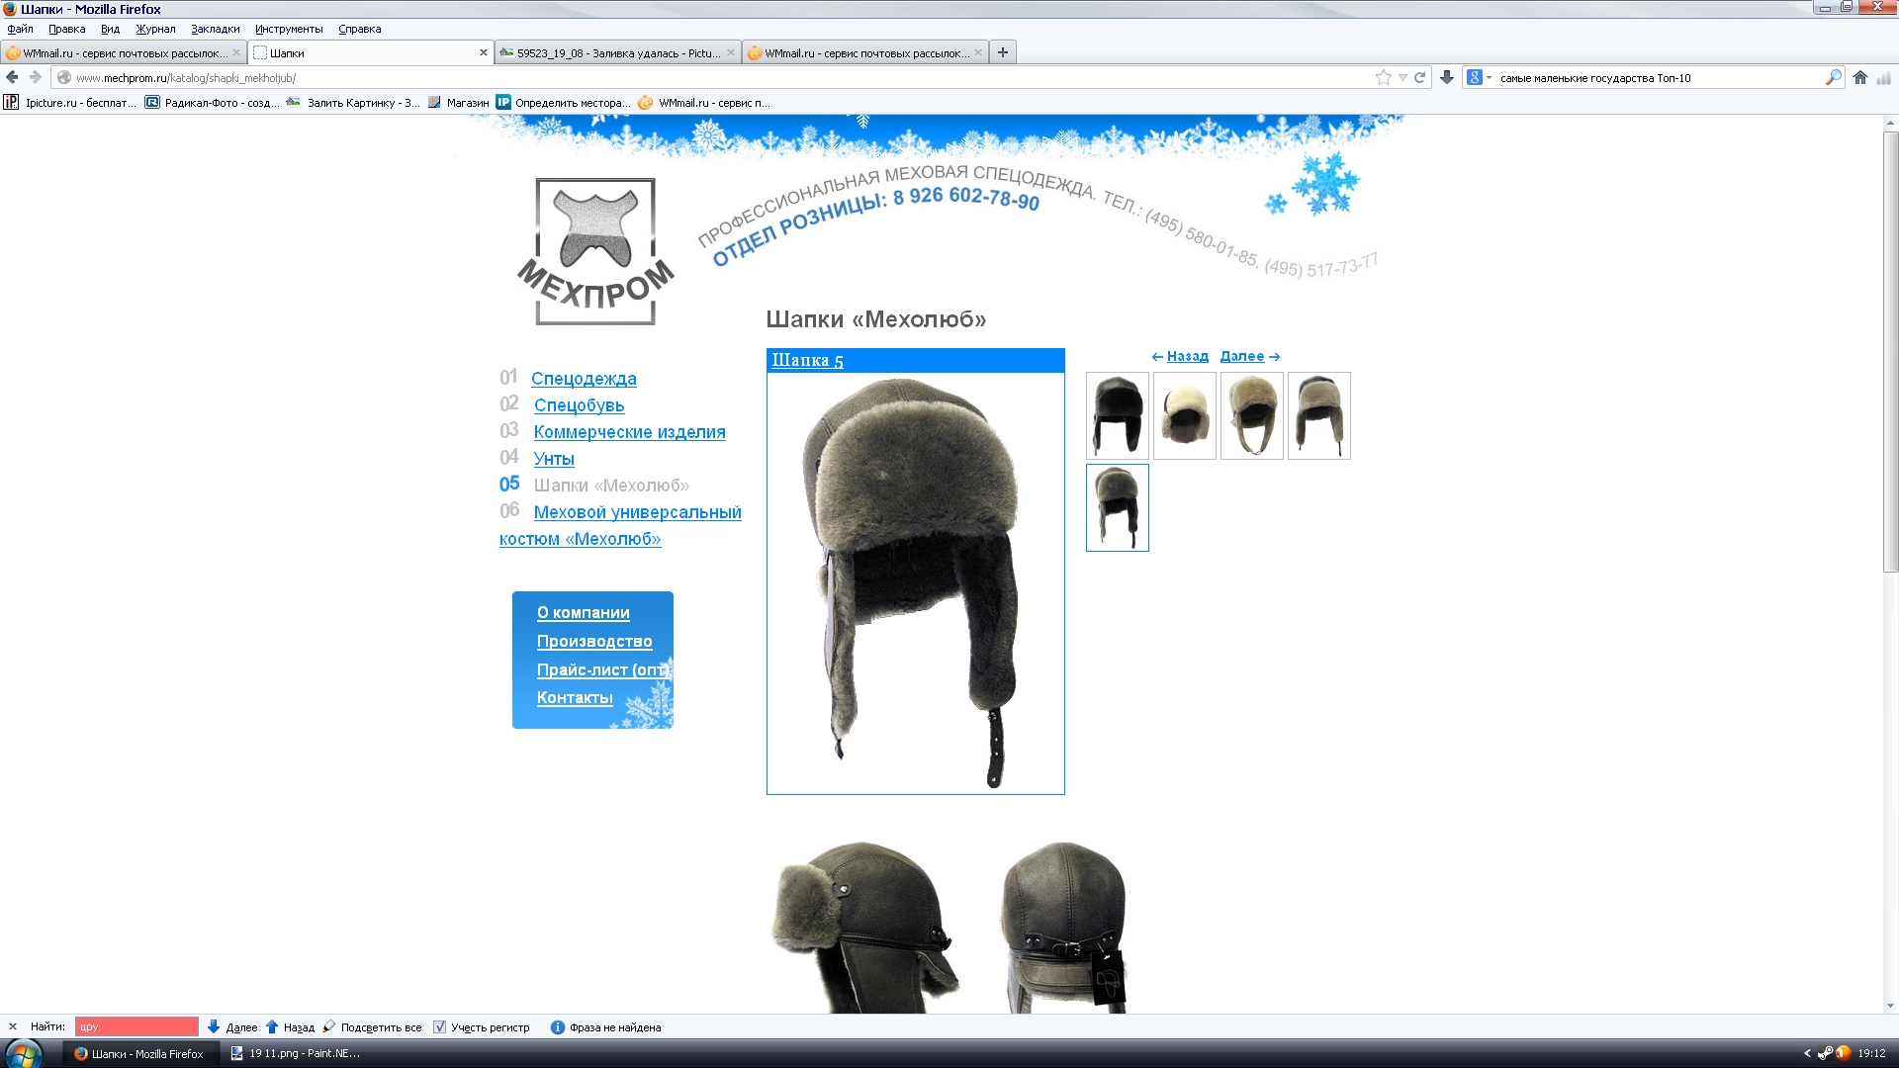This screenshot has width=1899, height=1068.
Task: Open the Downloads arrow icon
Action: click(x=1447, y=77)
